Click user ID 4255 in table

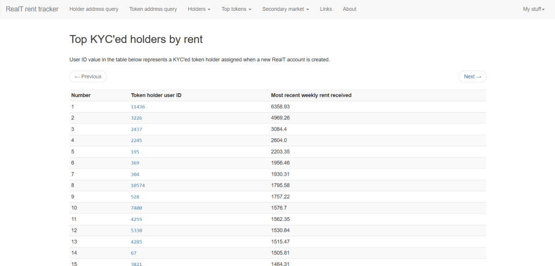[x=136, y=219]
